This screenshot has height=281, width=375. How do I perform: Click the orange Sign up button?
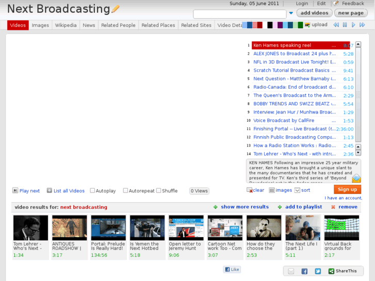tap(347, 189)
